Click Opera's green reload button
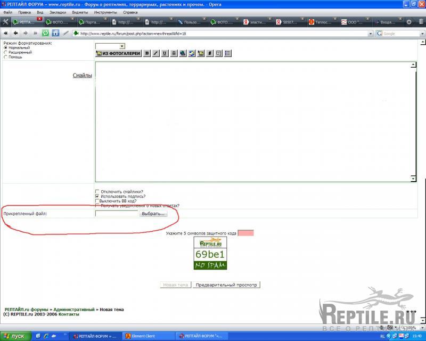 pyautogui.click(x=45, y=33)
